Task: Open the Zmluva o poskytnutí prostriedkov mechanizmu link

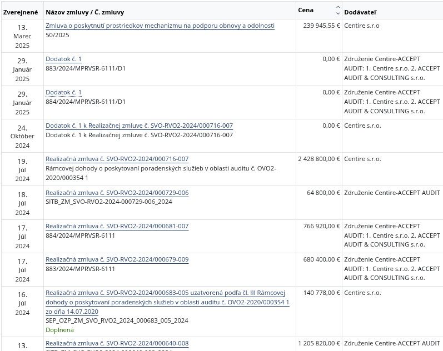Action: click(160, 26)
